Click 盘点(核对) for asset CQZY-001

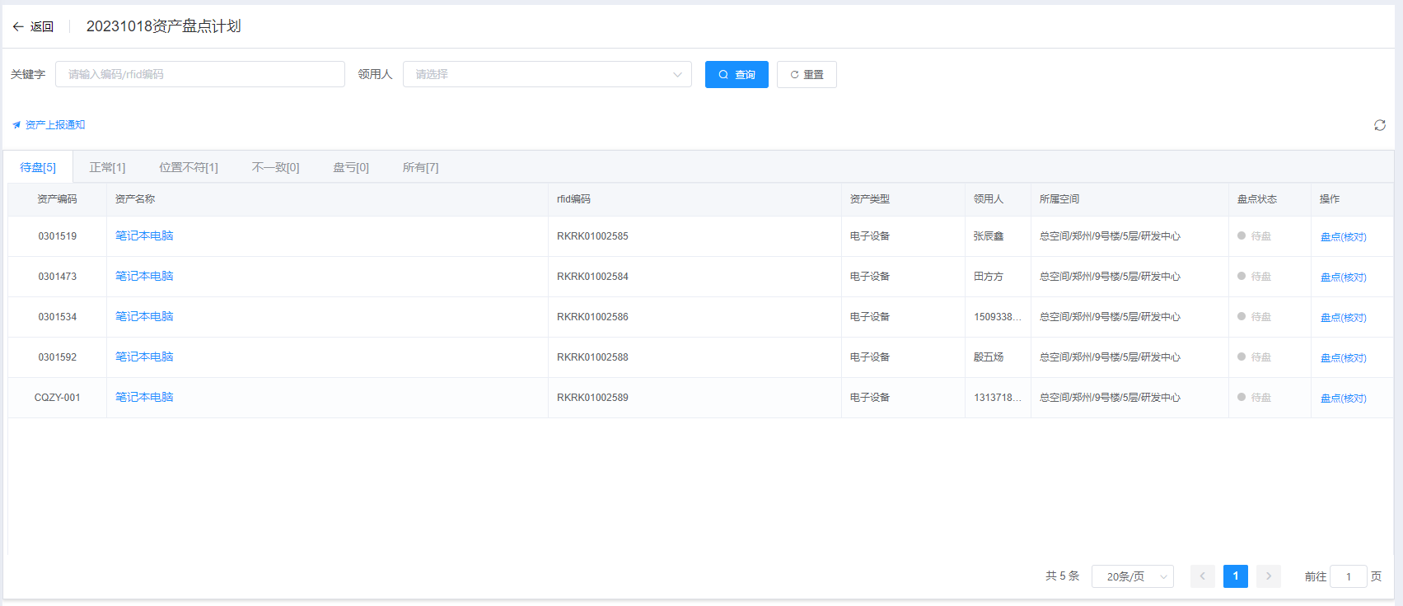(1343, 399)
